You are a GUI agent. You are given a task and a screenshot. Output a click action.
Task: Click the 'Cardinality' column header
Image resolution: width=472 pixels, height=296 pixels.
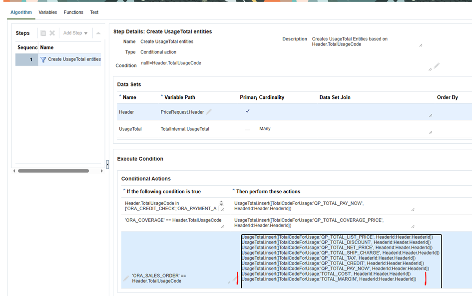pos(272,97)
